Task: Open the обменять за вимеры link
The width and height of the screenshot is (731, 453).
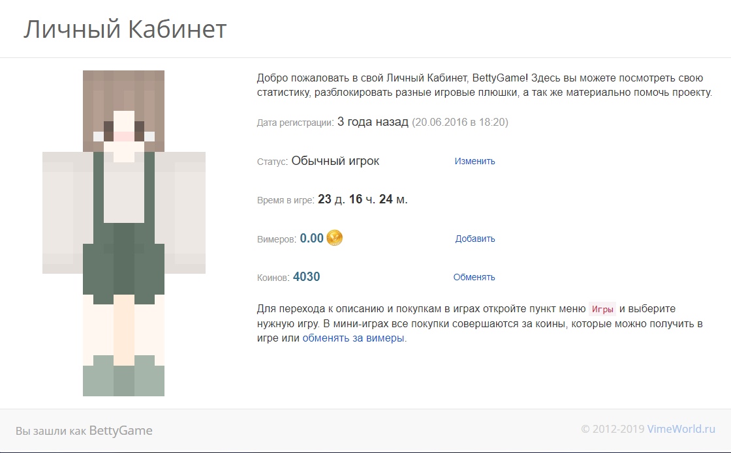Action: point(353,338)
